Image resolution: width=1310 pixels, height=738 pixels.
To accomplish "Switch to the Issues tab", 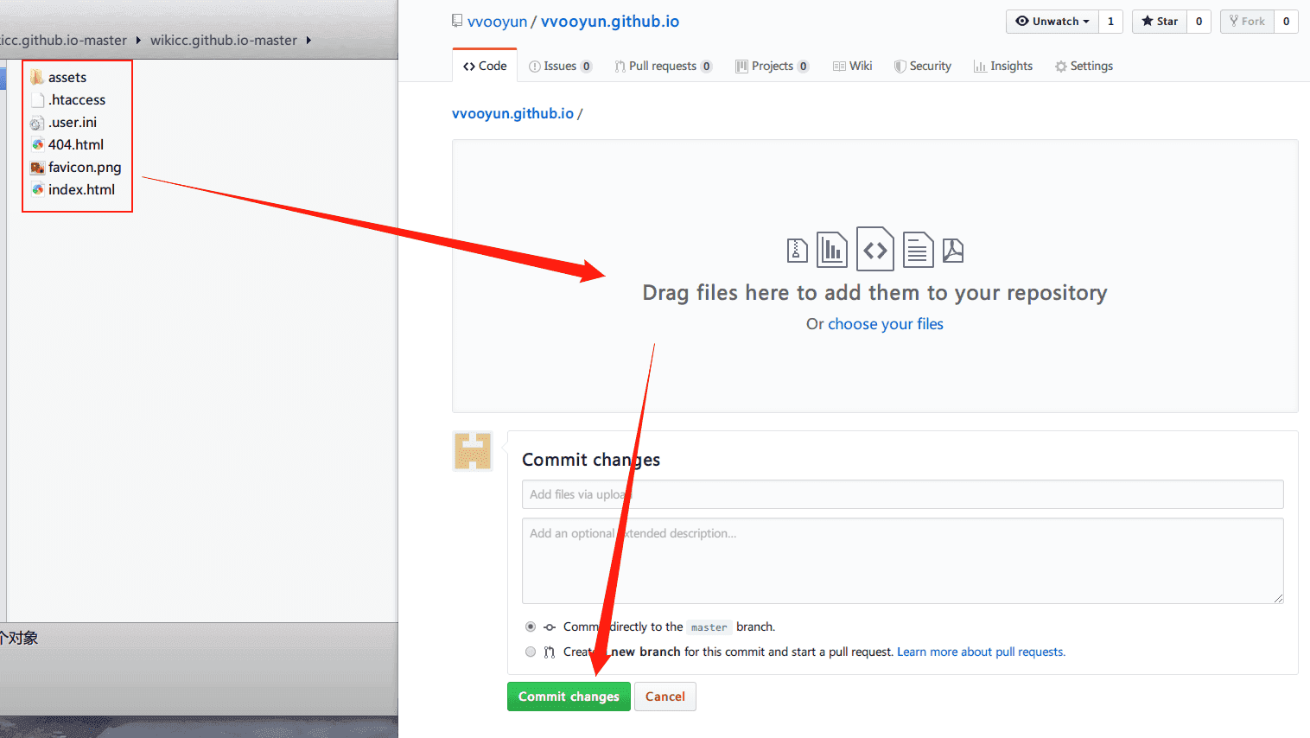I will pyautogui.click(x=560, y=66).
